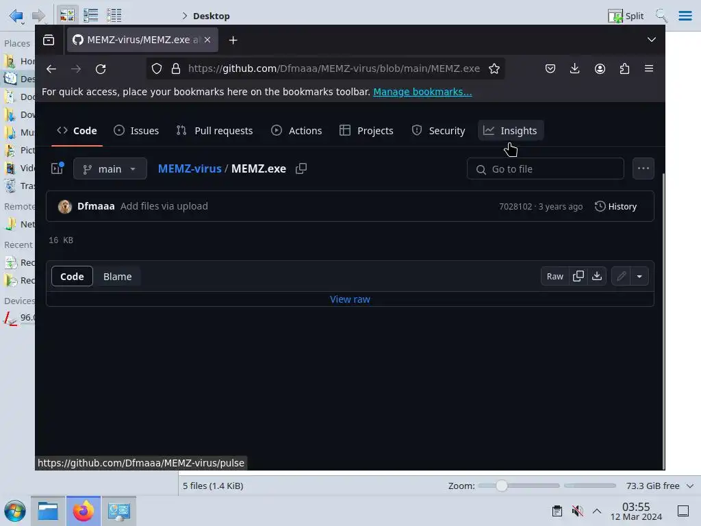
Task: Open the Pull requests tab
Action: pyautogui.click(x=214, y=131)
